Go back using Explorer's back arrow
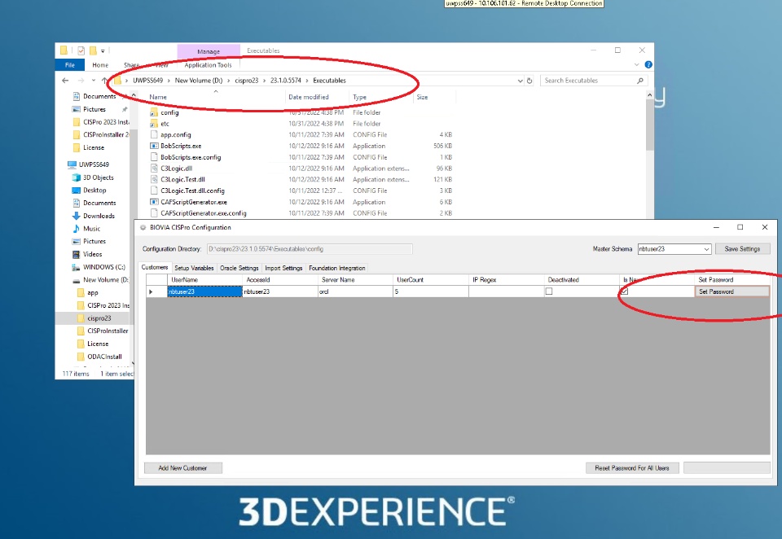The image size is (782, 539). (x=65, y=81)
